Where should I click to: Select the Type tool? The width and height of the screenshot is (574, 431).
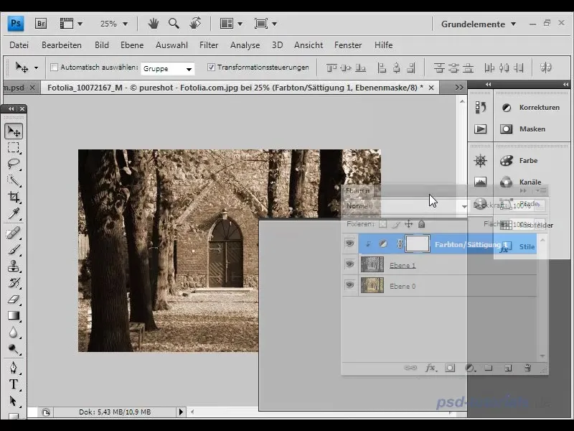(14, 384)
